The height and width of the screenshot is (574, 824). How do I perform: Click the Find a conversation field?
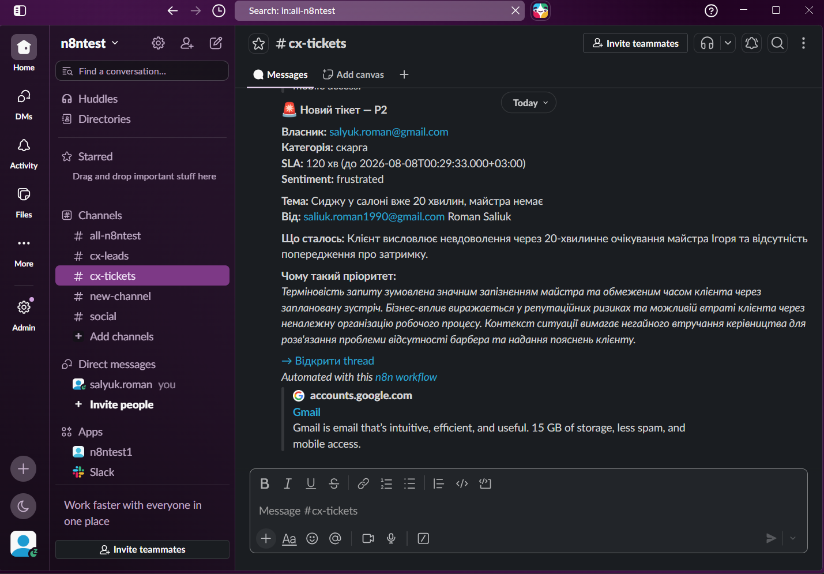pyautogui.click(x=142, y=71)
